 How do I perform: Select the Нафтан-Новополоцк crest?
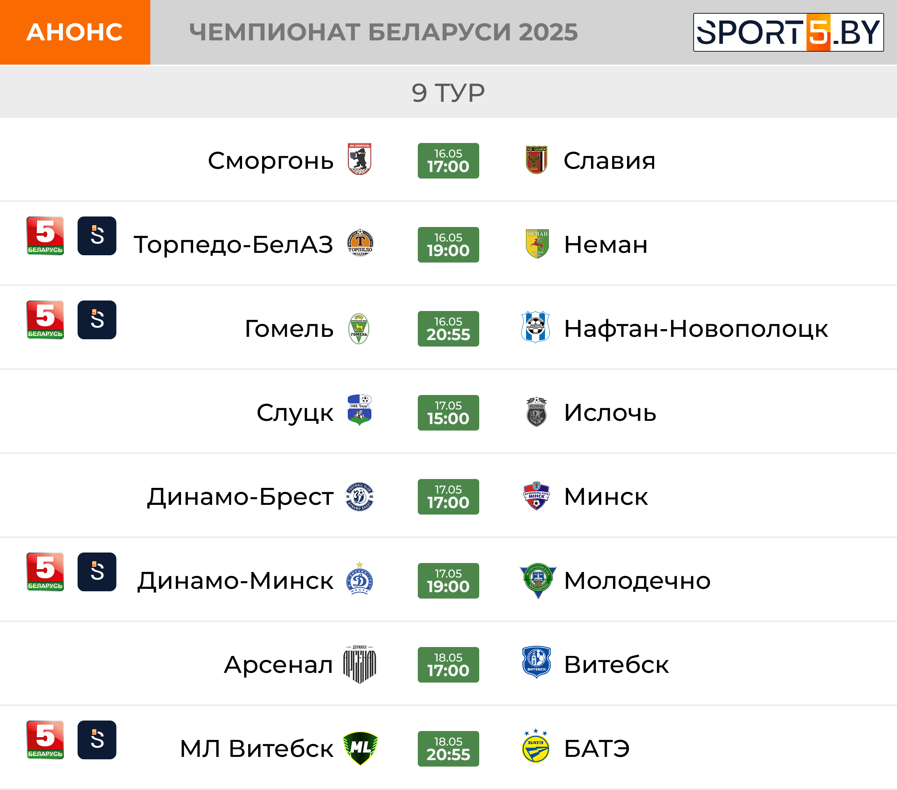[535, 327]
